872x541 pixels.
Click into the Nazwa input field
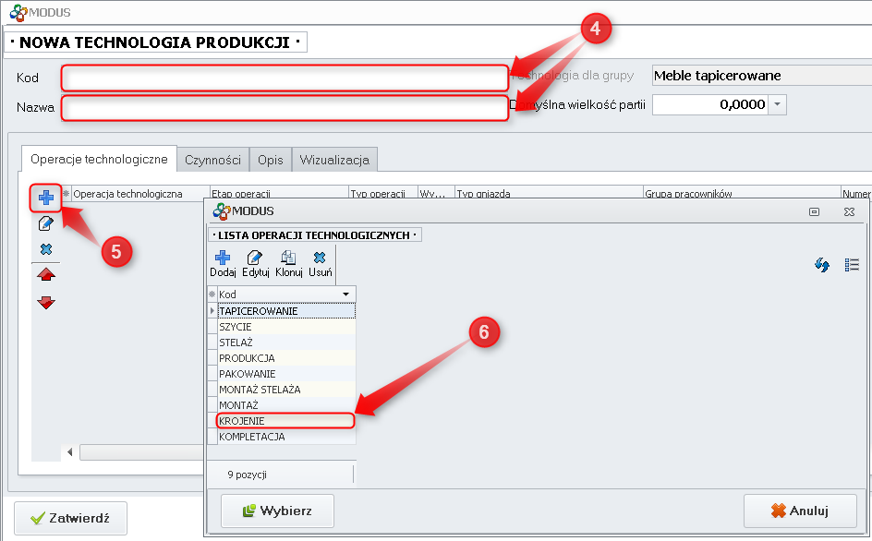coord(285,108)
